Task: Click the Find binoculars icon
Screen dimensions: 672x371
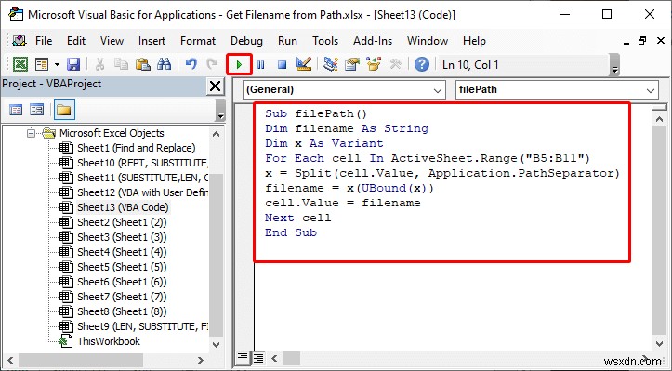Action: [x=165, y=65]
